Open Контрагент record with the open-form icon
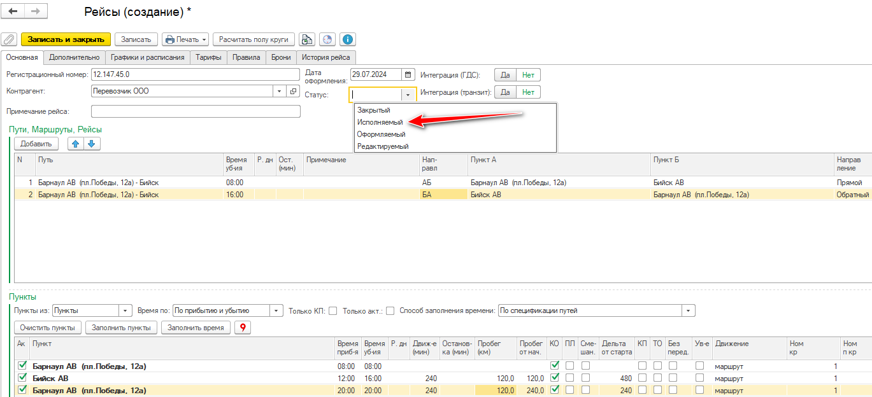This screenshot has height=397, width=872. [x=294, y=91]
